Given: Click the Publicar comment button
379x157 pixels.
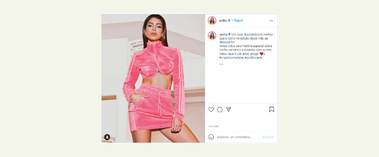Looking at the screenshot, I should 268,137.
